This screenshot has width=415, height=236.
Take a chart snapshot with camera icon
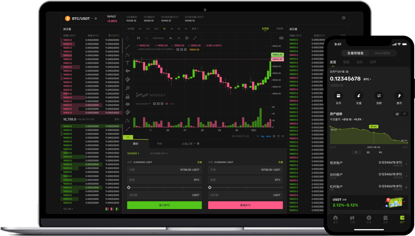pyautogui.click(x=281, y=38)
